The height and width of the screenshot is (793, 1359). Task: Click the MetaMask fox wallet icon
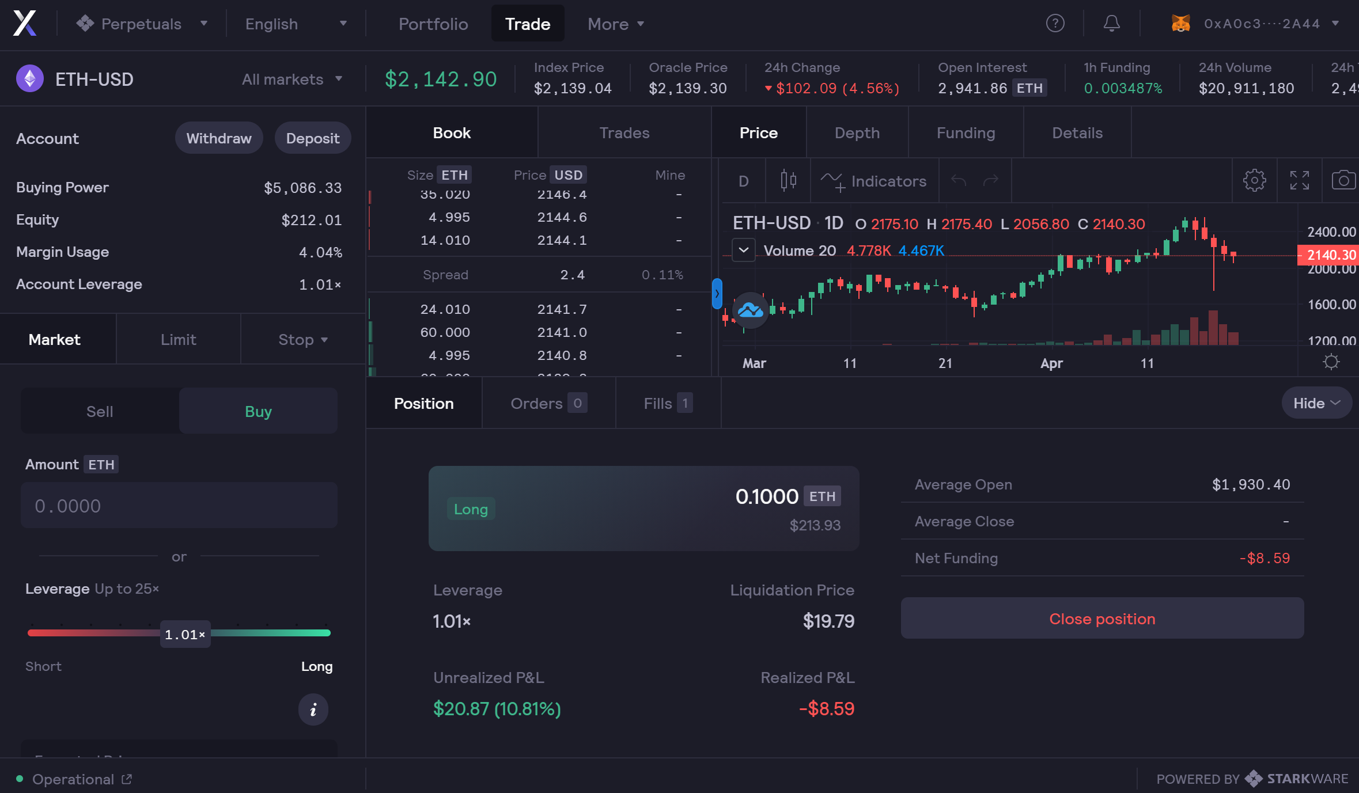pyautogui.click(x=1180, y=24)
